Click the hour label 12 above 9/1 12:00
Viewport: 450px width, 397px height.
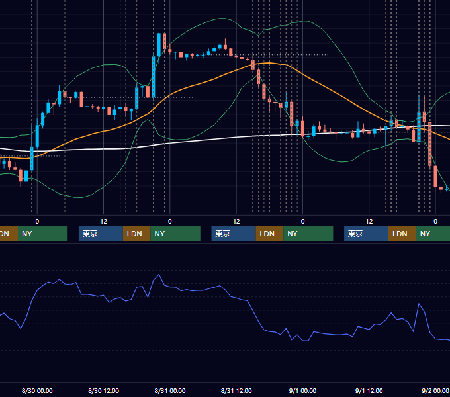(x=369, y=222)
